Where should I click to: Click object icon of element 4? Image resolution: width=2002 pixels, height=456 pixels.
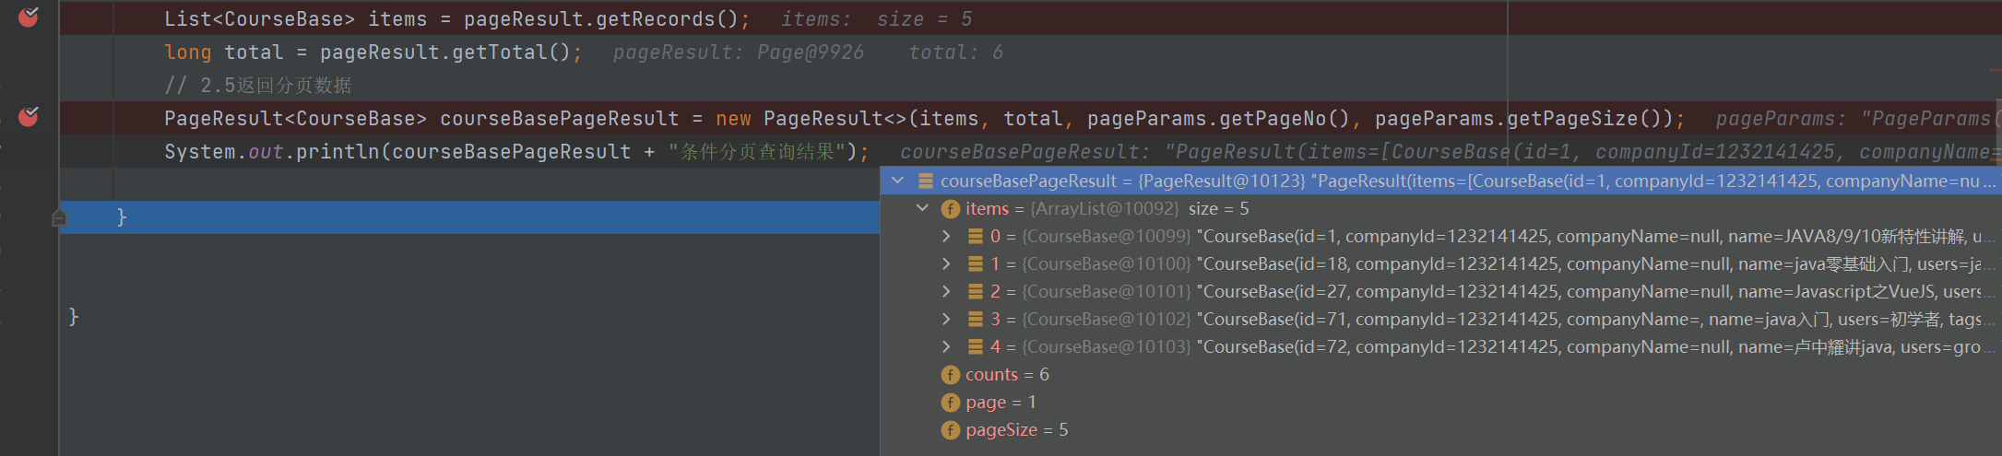pos(975,346)
